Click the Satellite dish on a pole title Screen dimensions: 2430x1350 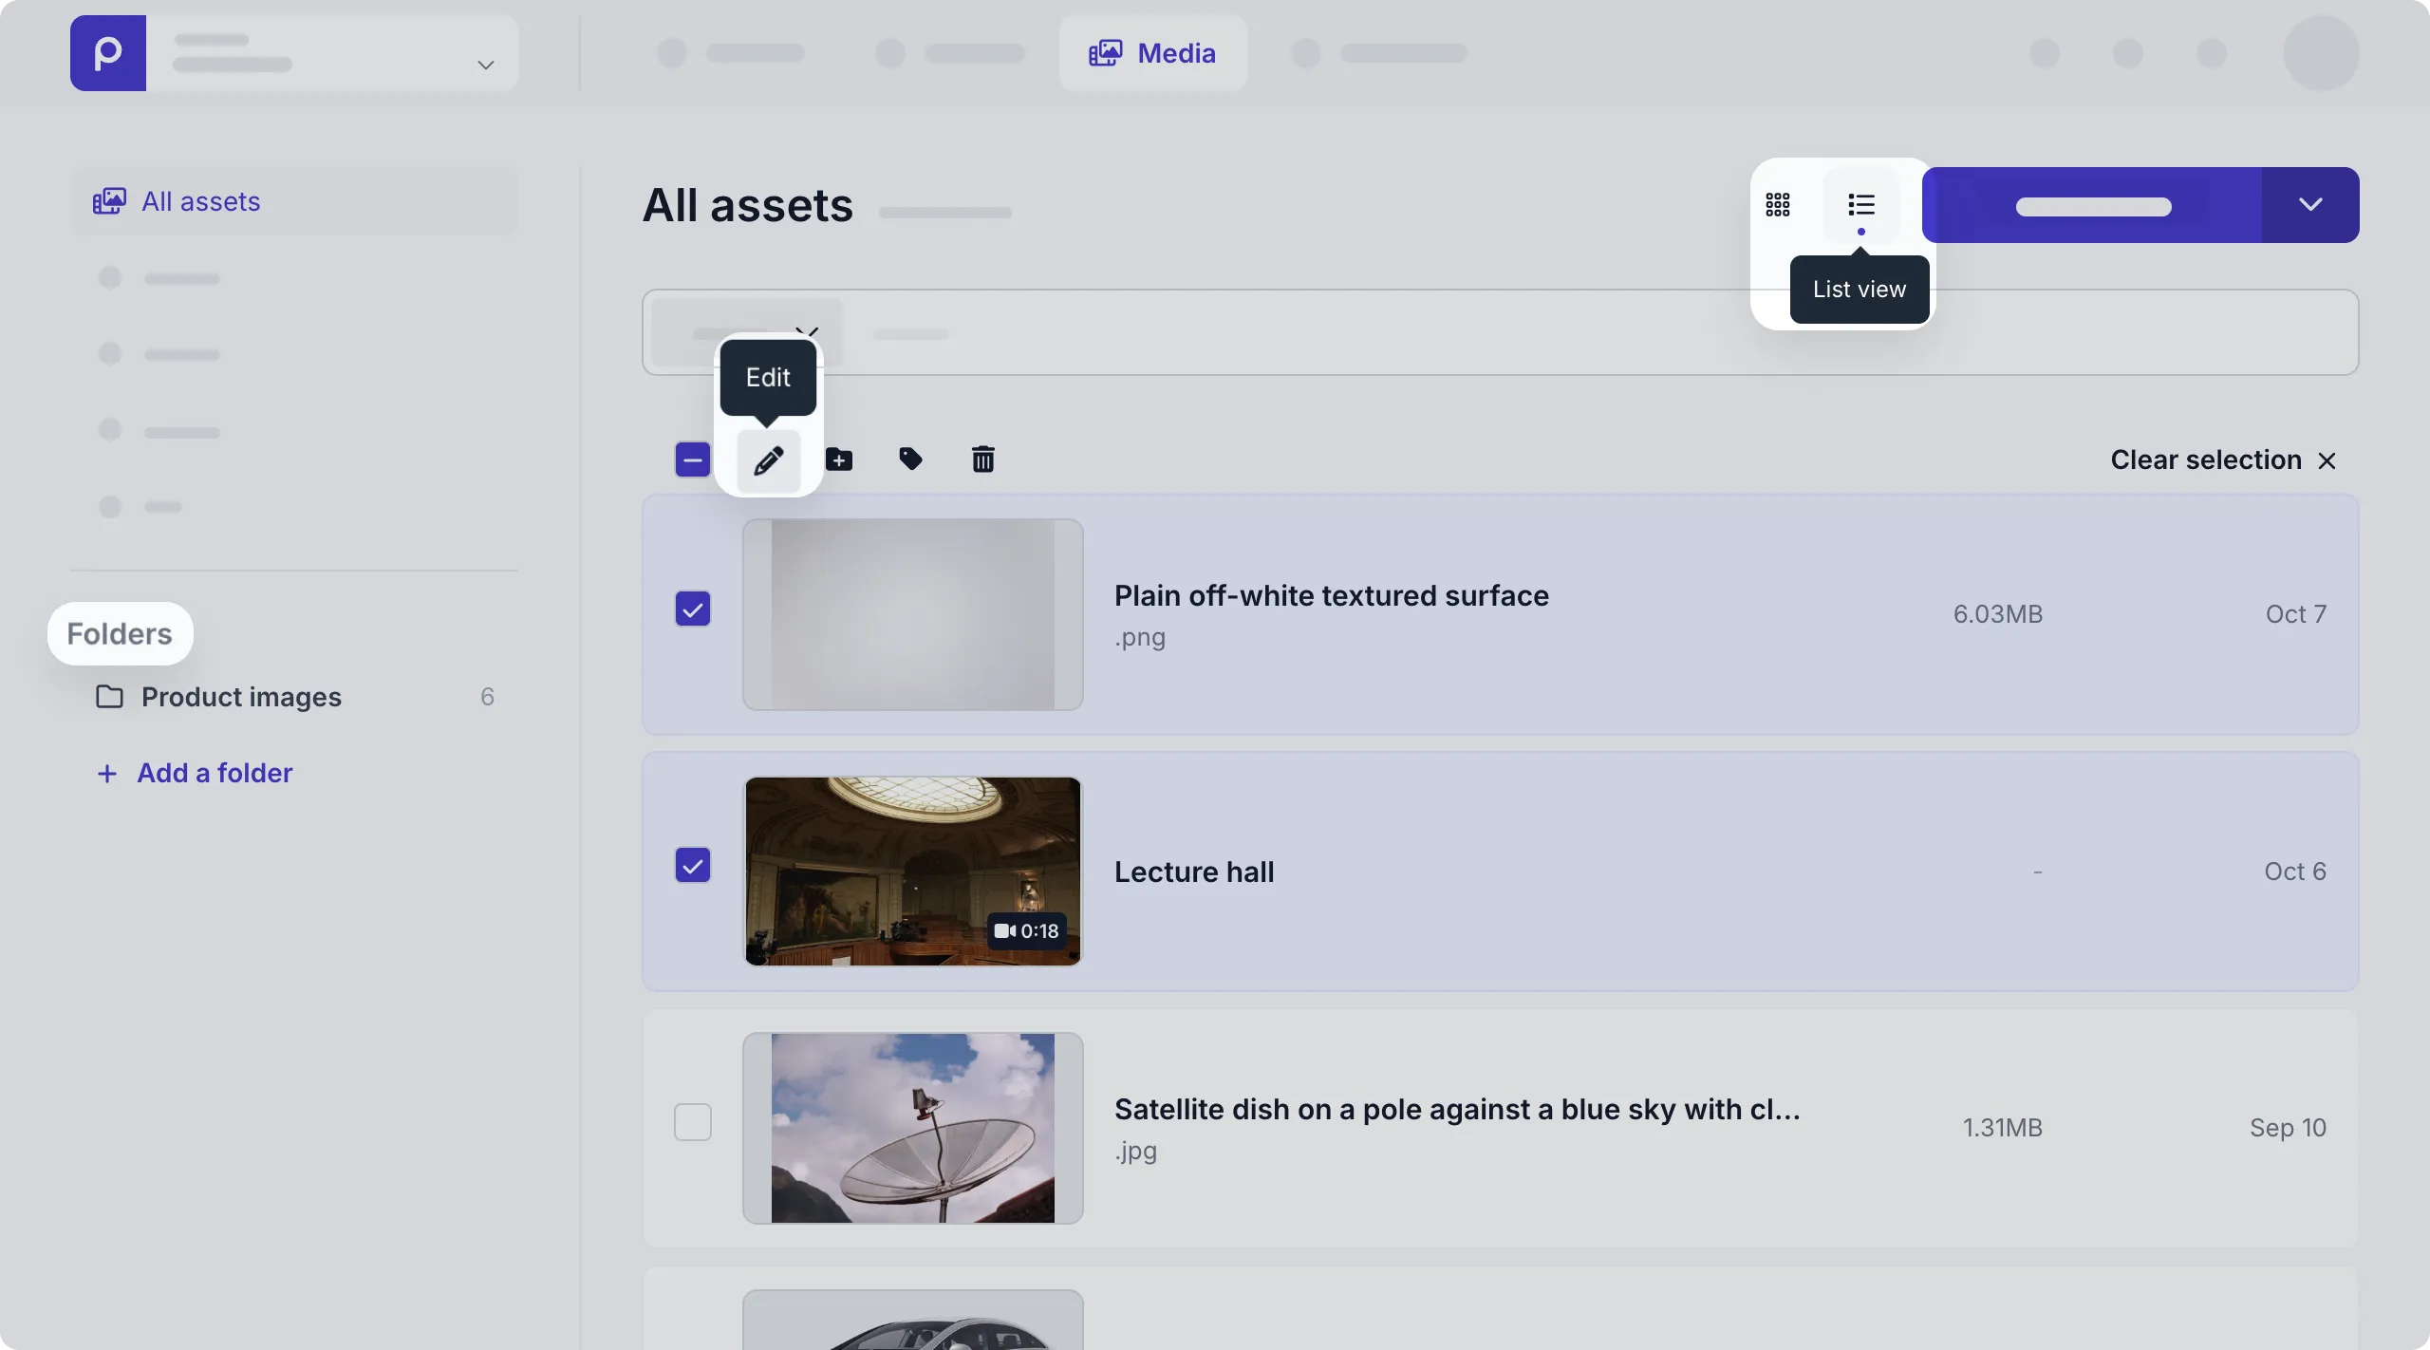point(1457,1110)
